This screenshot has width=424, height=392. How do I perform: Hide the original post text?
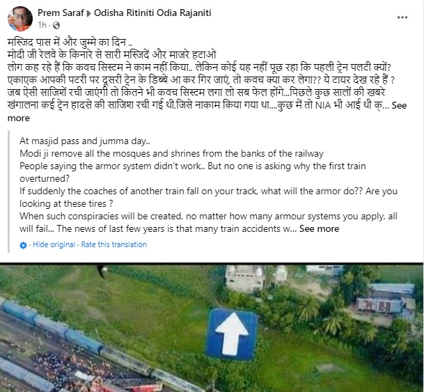54,244
